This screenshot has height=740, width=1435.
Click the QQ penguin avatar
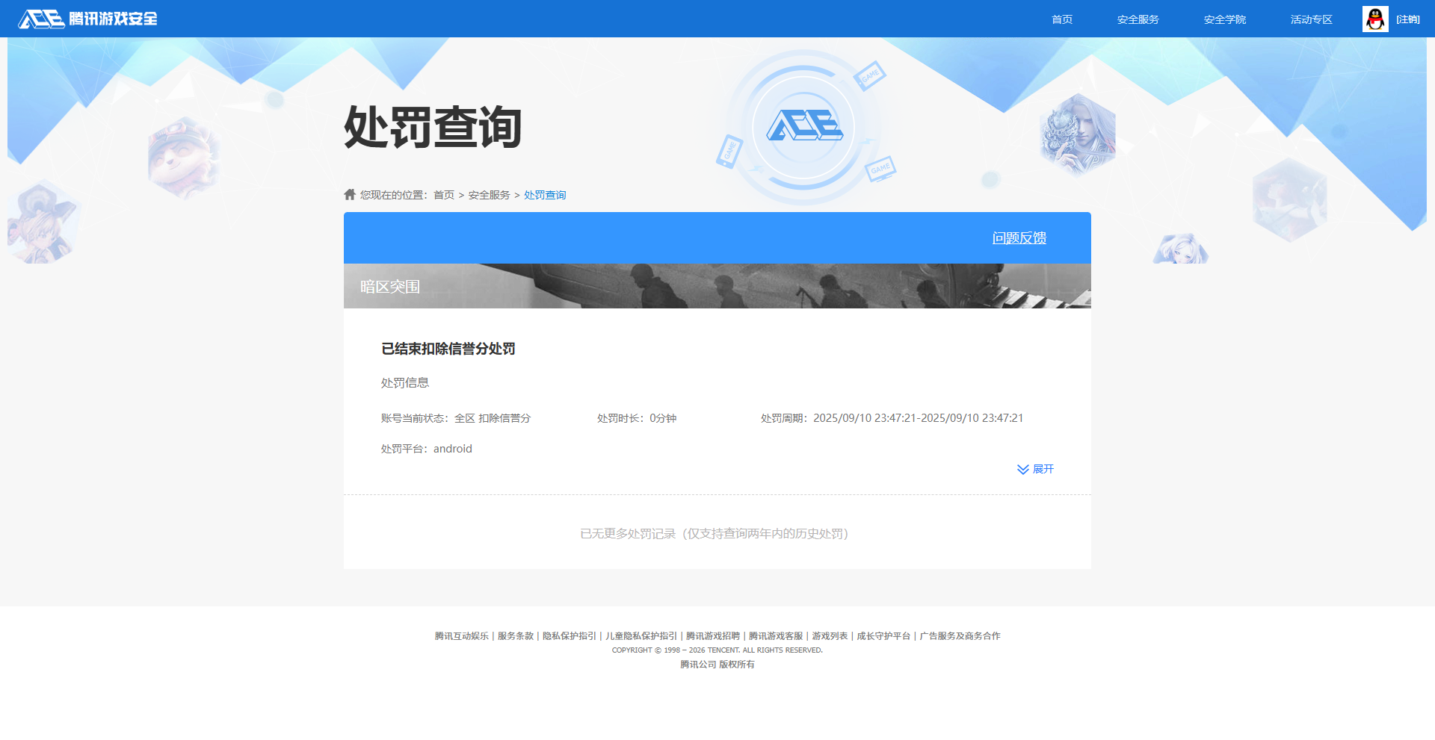pos(1374,19)
